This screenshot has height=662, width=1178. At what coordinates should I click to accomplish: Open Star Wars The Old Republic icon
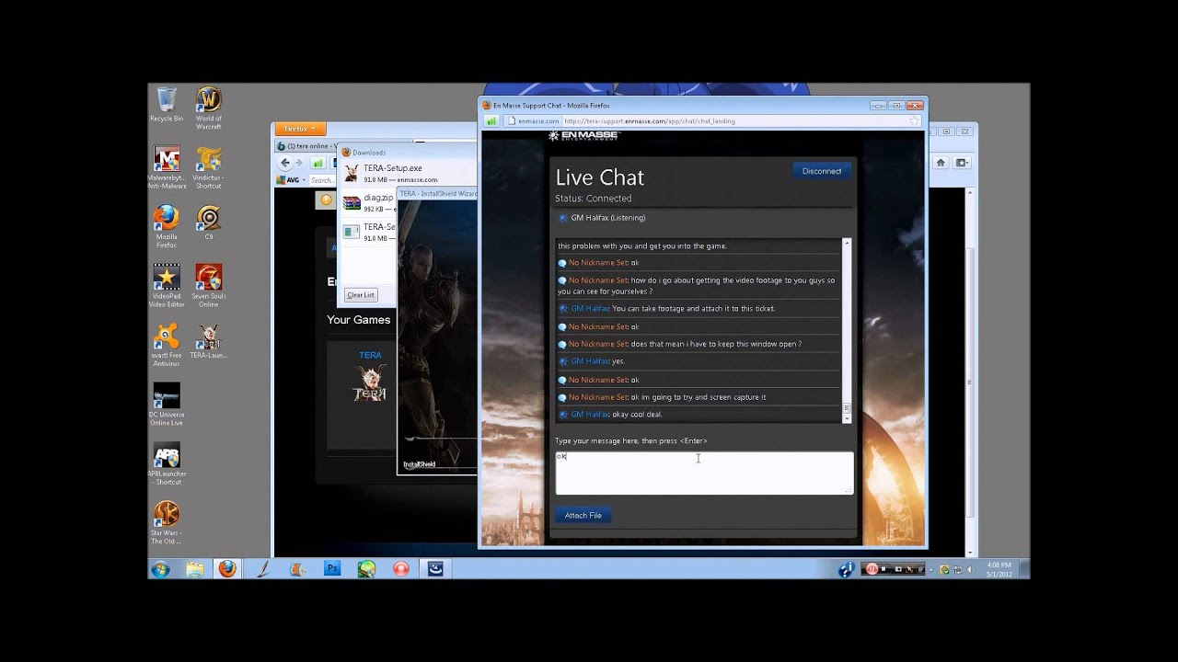(167, 521)
